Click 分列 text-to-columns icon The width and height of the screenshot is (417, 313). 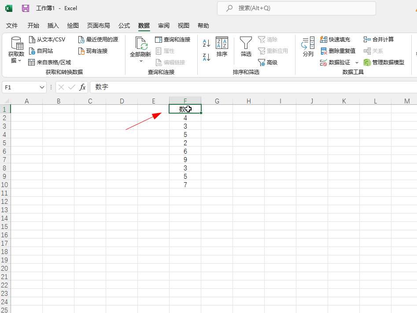coord(308,47)
